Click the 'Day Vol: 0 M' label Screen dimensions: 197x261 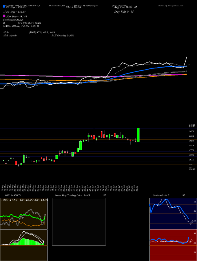[x=124, y=11]
